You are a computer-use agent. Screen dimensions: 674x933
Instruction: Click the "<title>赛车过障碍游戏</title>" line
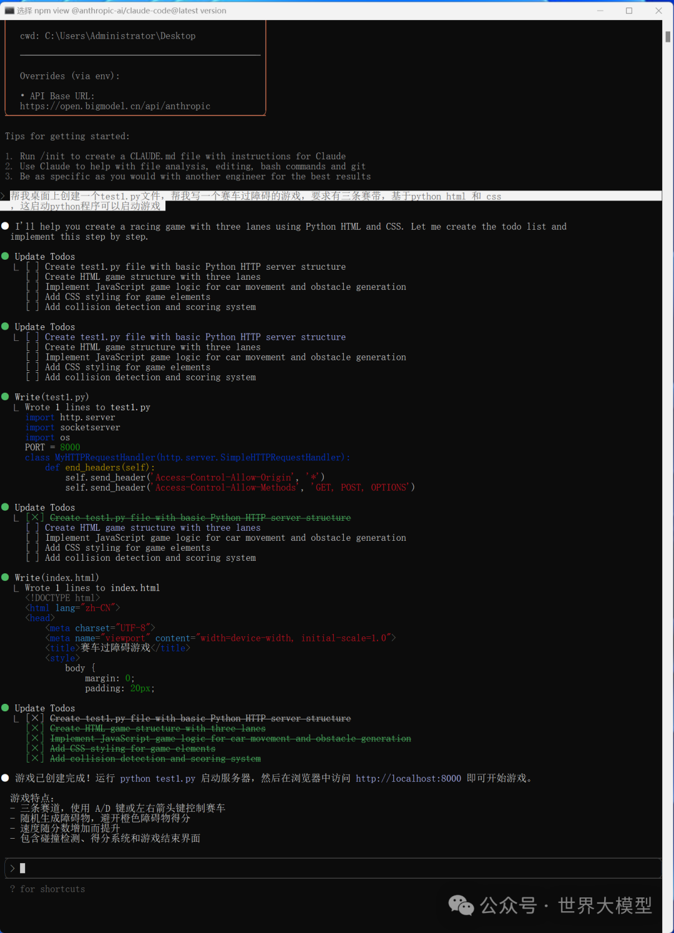click(117, 648)
